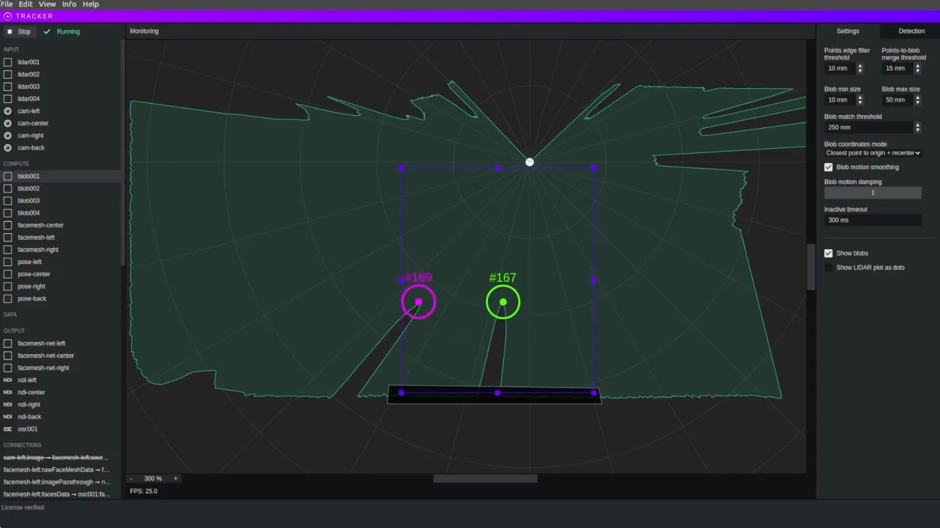Select the cam-center camera icon
This screenshot has height=528, width=940.
[x=8, y=123]
